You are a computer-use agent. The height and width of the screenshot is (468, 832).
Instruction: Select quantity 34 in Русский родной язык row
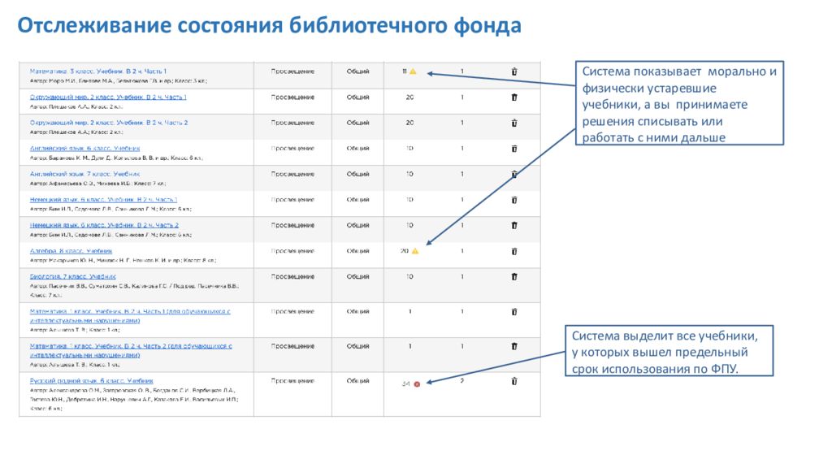pos(406,383)
